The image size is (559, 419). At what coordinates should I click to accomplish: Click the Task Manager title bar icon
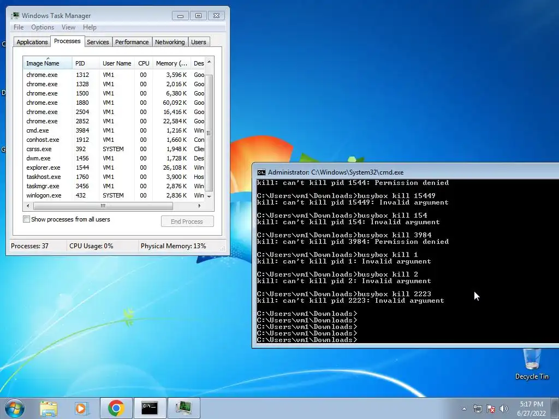click(x=15, y=15)
